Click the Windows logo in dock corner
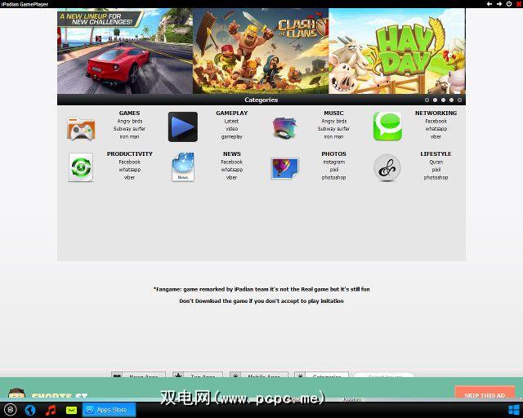523x418 pixels. (514, 410)
